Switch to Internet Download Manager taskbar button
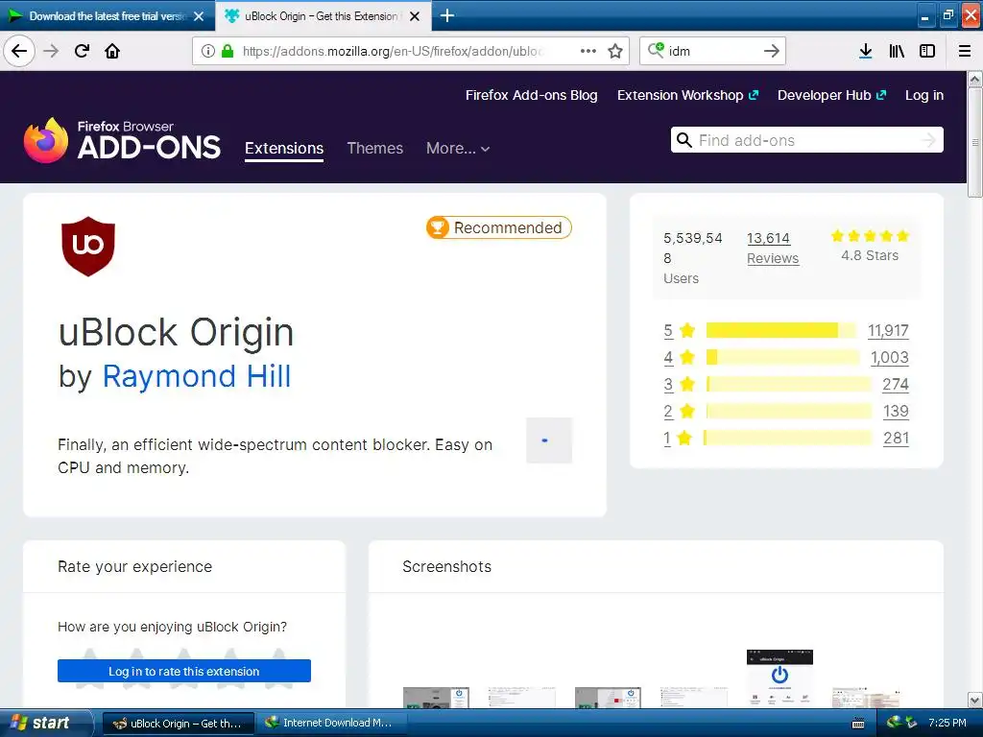The height and width of the screenshot is (737, 983). pos(331,724)
